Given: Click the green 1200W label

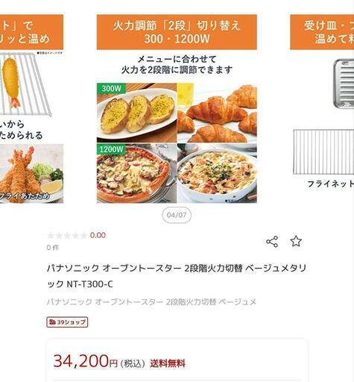Looking at the screenshot, I should [x=111, y=149].
